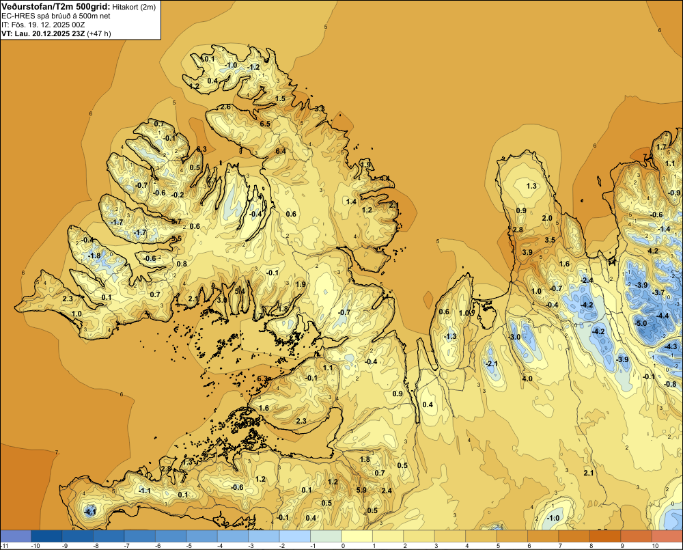Viewport: 683px width, 550px height.
Task: Click the '-2.1' temperature value
Action: click(491, 363)
